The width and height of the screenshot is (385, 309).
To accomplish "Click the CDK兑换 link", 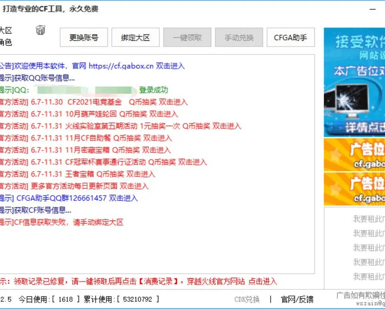I will tap(247, 299).
